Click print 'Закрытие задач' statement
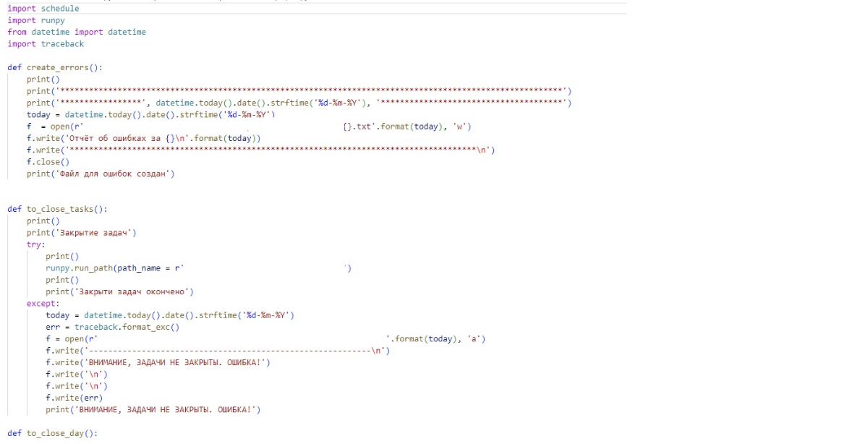This screenshot has height=444, width=868. coord(81,233)
